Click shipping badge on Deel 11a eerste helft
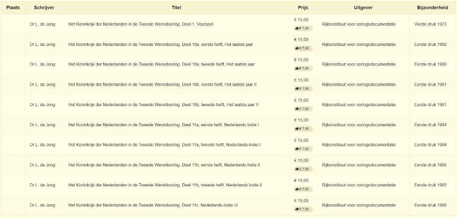The width and height of the screenshot is (458, 219). [x=303, y=128]
